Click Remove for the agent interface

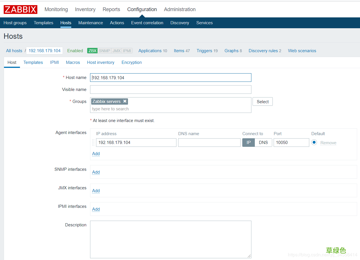[x=328, y=143]
